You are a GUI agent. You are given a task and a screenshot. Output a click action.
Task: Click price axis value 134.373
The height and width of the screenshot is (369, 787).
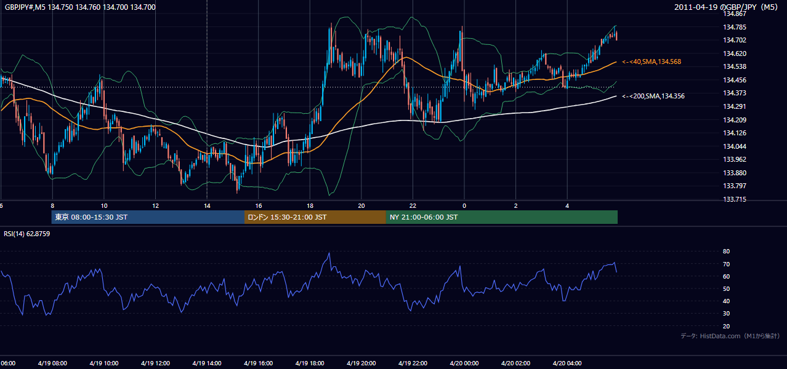point(734,93)
